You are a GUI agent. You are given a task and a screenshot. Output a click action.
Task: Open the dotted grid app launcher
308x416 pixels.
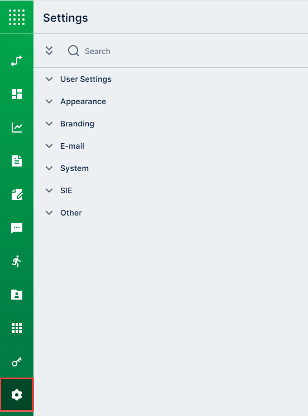tap(17, 17)
